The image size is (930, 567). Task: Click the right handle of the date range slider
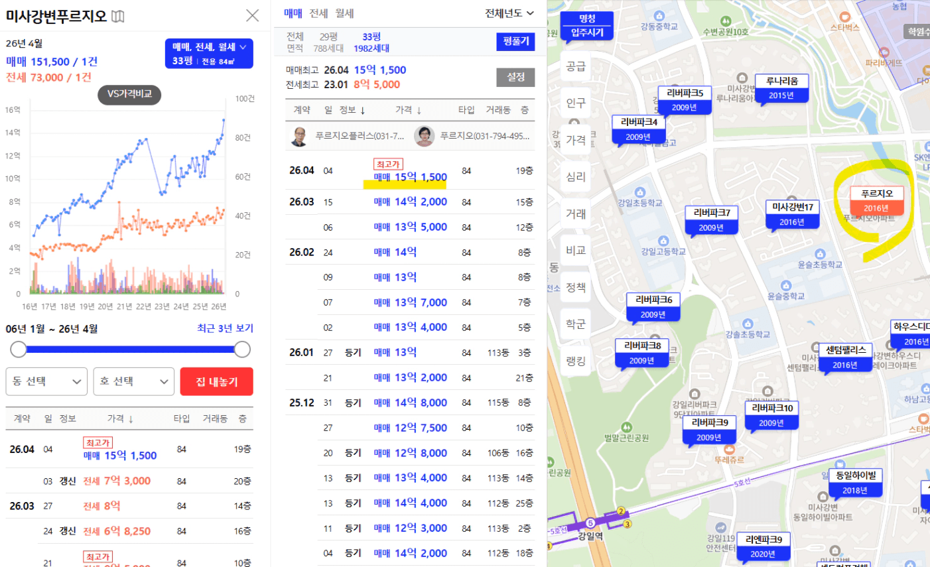[243, 349]
